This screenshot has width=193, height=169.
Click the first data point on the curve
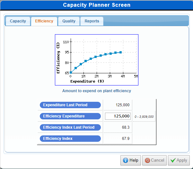point(71,73)
